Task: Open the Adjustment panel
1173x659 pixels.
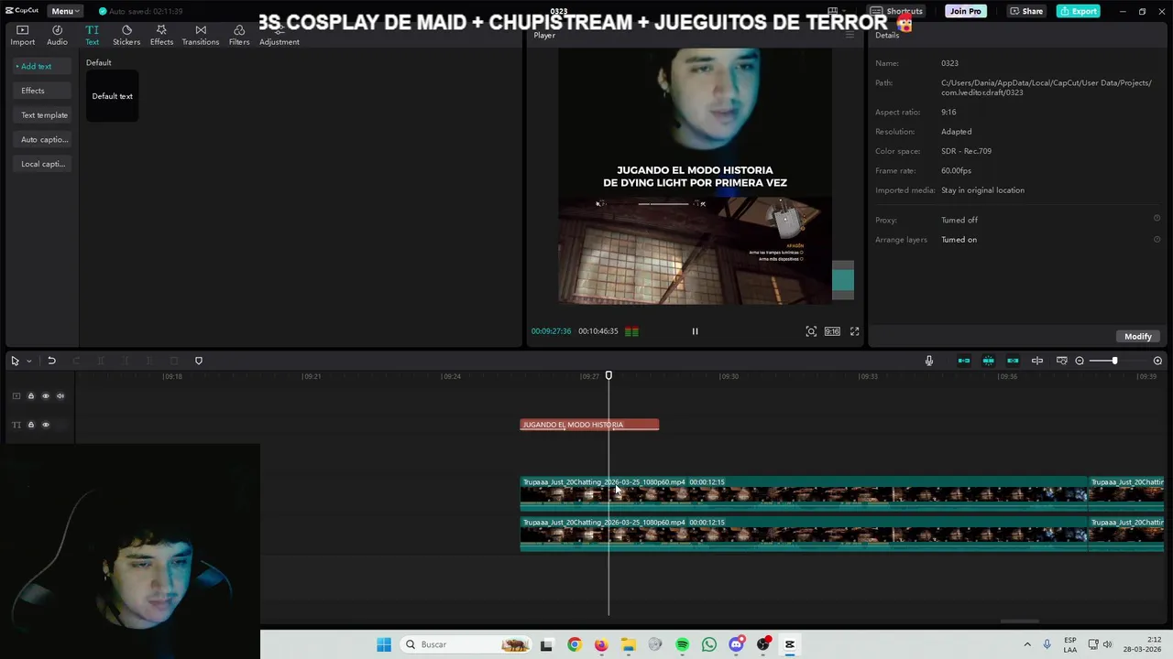Action: click(280, 35)
